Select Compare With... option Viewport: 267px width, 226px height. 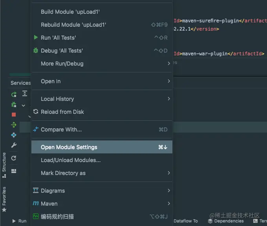61,129
